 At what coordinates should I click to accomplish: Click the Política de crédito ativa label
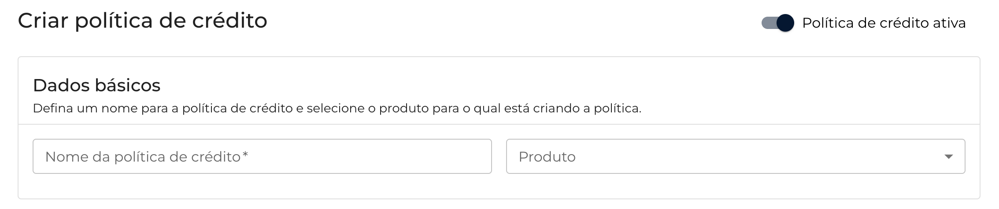pos(884,23)
